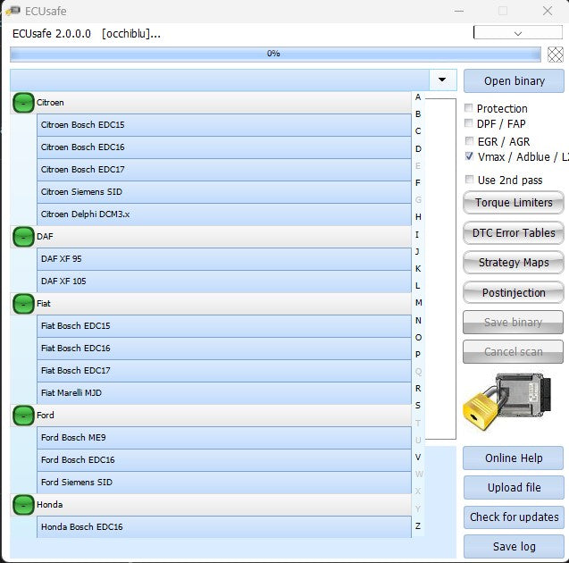Select Fiat Marelli MJD

click(x=224, y=393)
